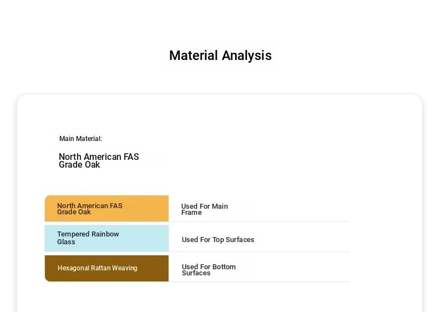This screenshot has width=438, height=312.
Task: Click the divider line under Top Surfaces row
Action: point(259,251)
